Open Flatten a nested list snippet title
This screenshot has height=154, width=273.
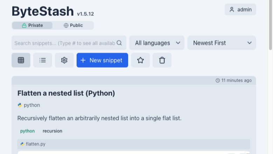click(66, 93)
